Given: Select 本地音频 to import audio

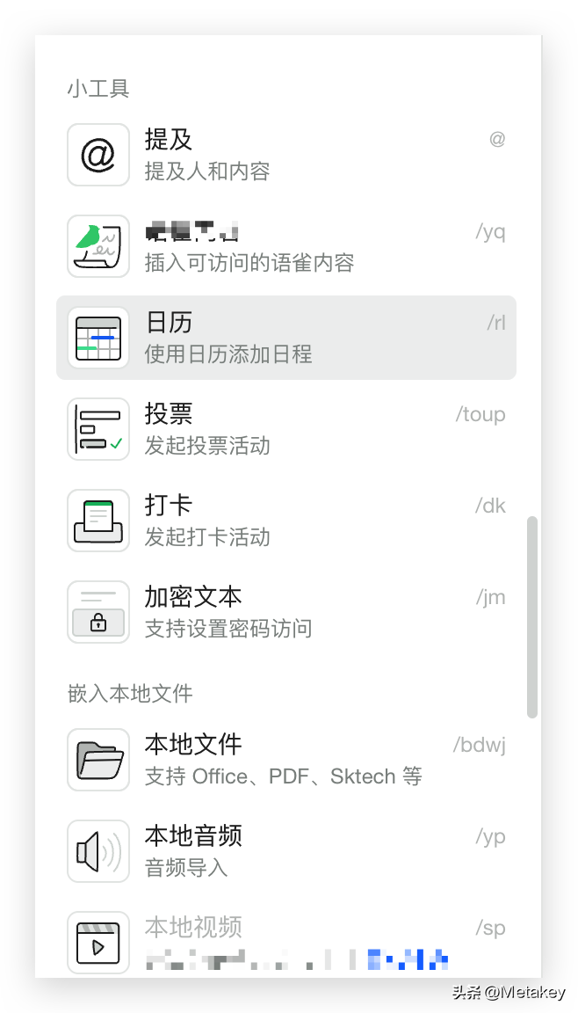Looking at the screenshot, I should coord(193,836).
